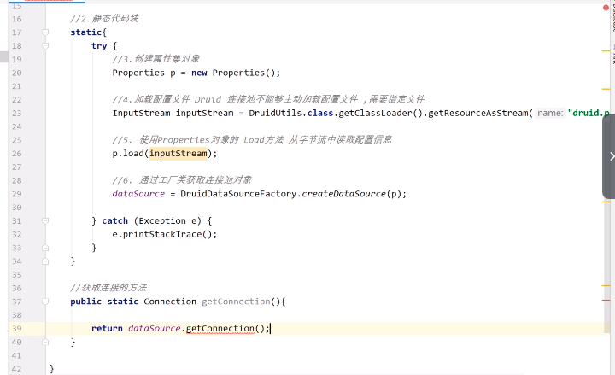Click highlighted inputStream argument in p.load

(178, 154)
